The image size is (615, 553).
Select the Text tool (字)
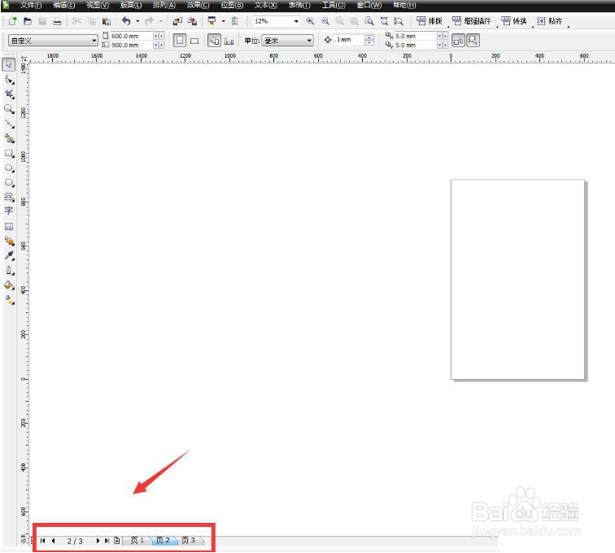tap(9, 211)
